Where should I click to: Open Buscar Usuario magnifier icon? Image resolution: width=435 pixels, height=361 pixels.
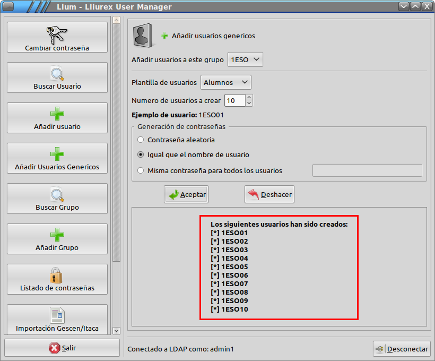coord(57,73)
